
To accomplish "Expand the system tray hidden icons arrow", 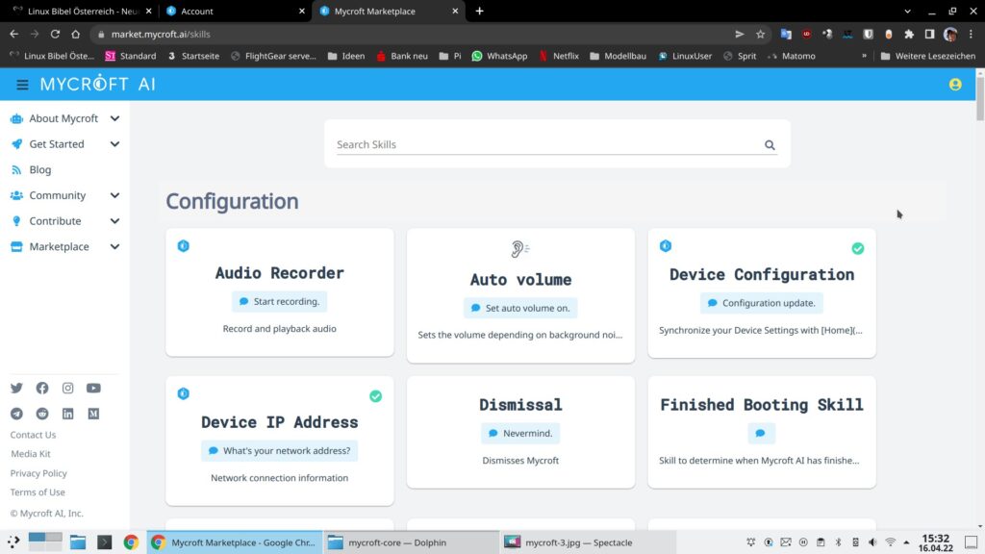I will coord(906,542).
